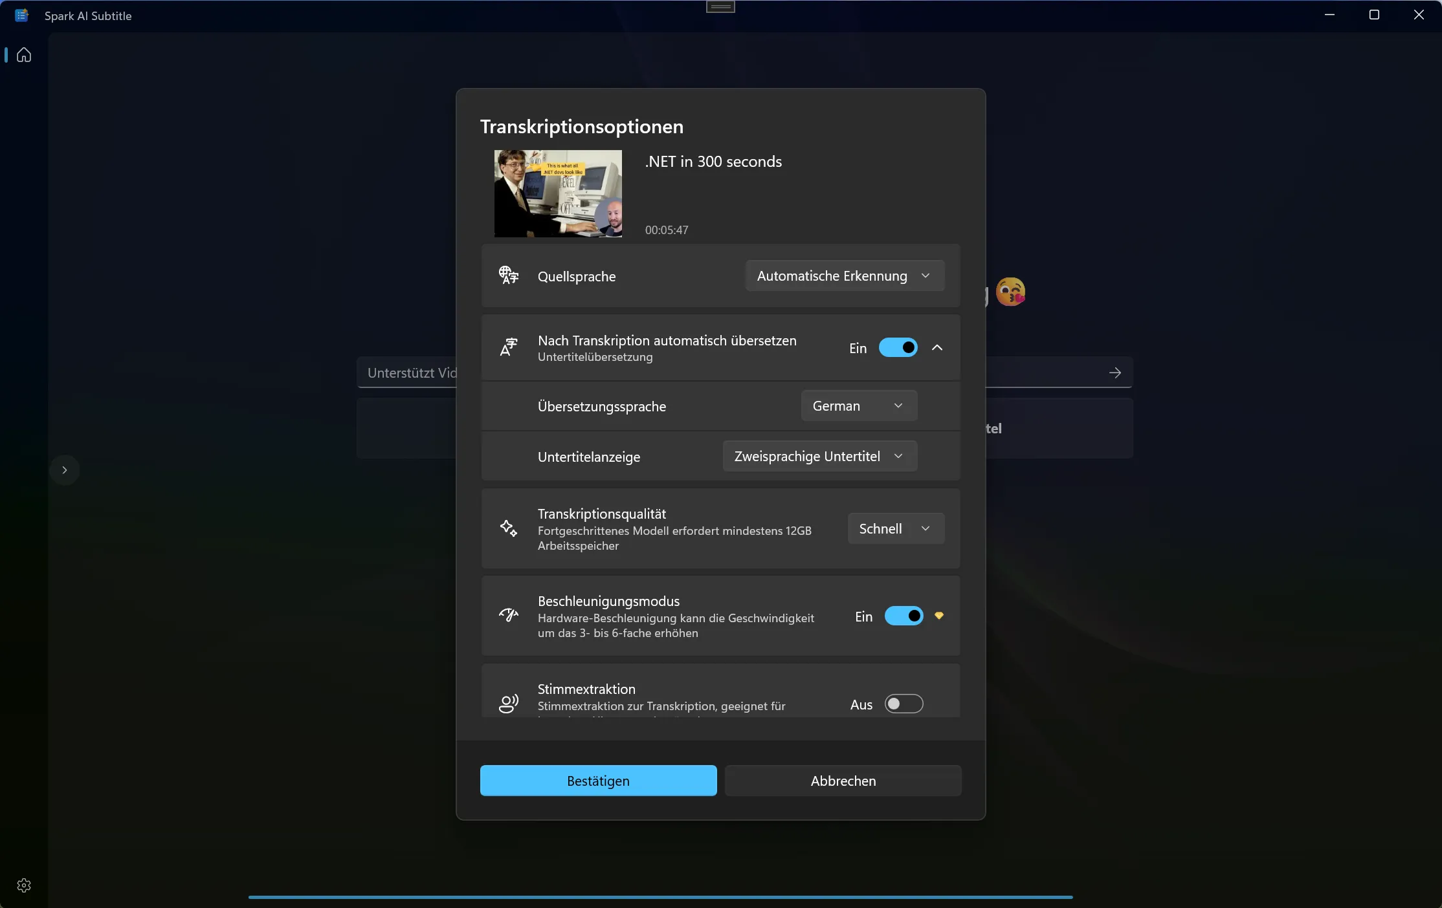The height and width of the screenshot is (908, 1442).
Task: Open the Quellsprache Automatische Erkennung dropdown
Action: tap(844, 276)
